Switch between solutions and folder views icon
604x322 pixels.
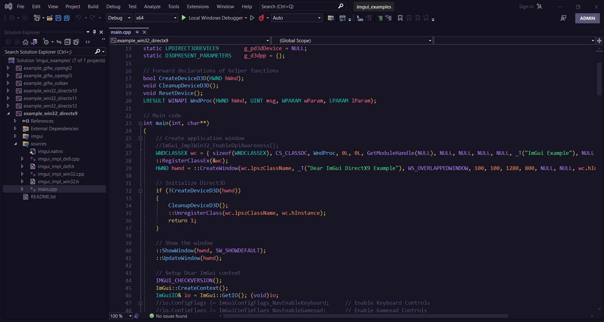point(34,42)
